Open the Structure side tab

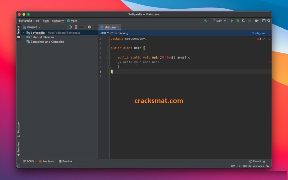pyautogui.click(x=18, y=129)
